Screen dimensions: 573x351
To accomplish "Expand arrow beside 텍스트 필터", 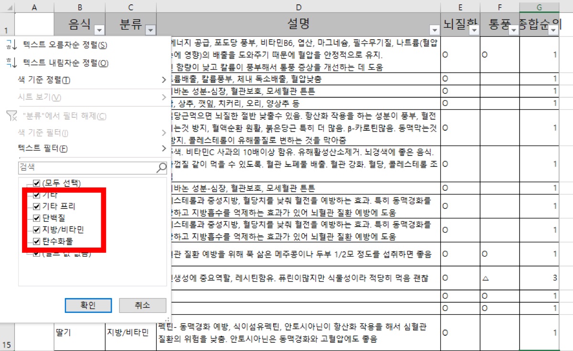I will click(x=164, y=148).
